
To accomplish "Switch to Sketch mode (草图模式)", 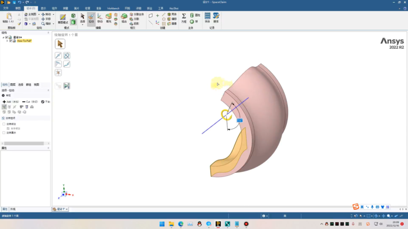I will 63,19.
